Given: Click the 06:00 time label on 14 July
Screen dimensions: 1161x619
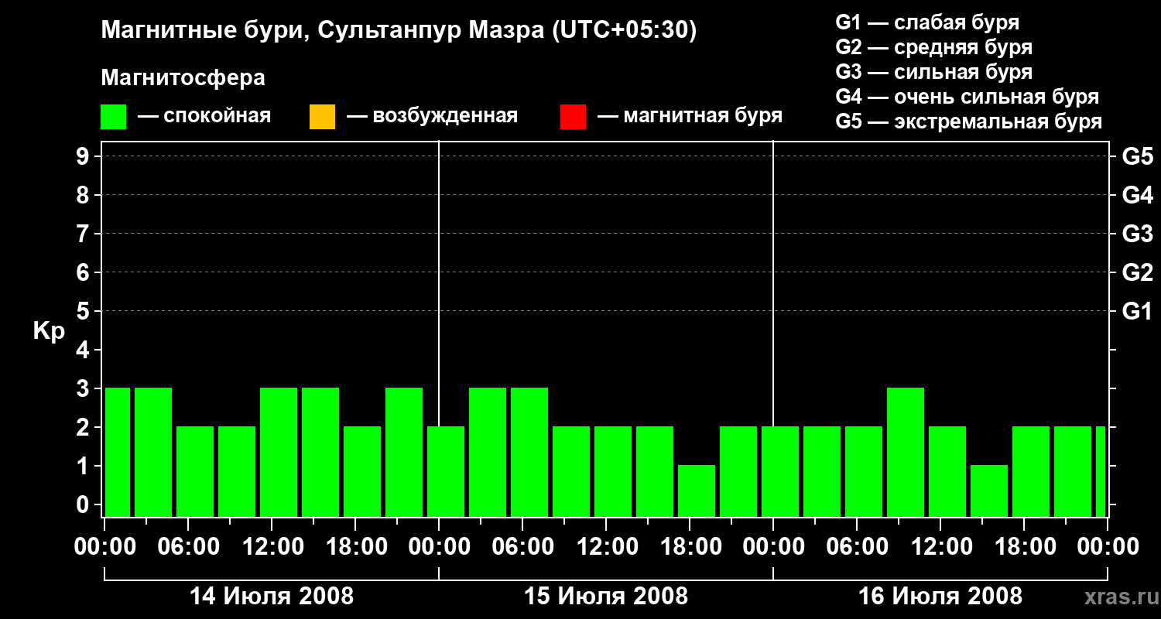Looking at the screenshot, I should coord(188,547).
